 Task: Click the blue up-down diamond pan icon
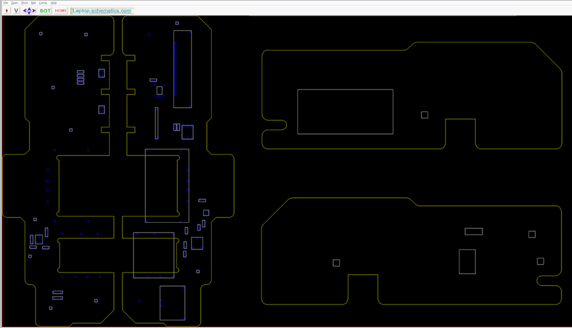[x=29, y=11]
